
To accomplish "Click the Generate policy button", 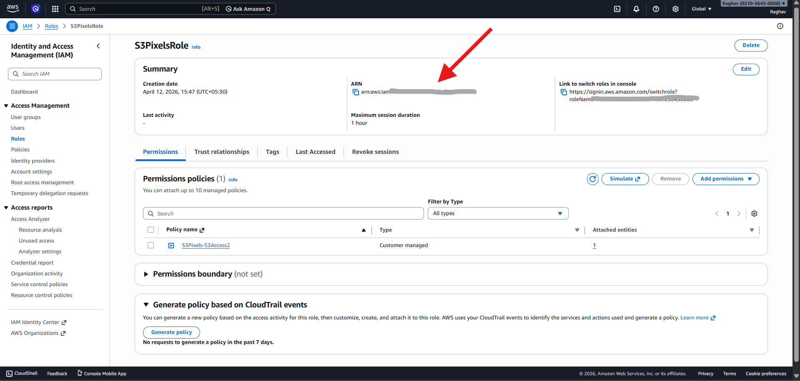I will [x=171, y=332].
